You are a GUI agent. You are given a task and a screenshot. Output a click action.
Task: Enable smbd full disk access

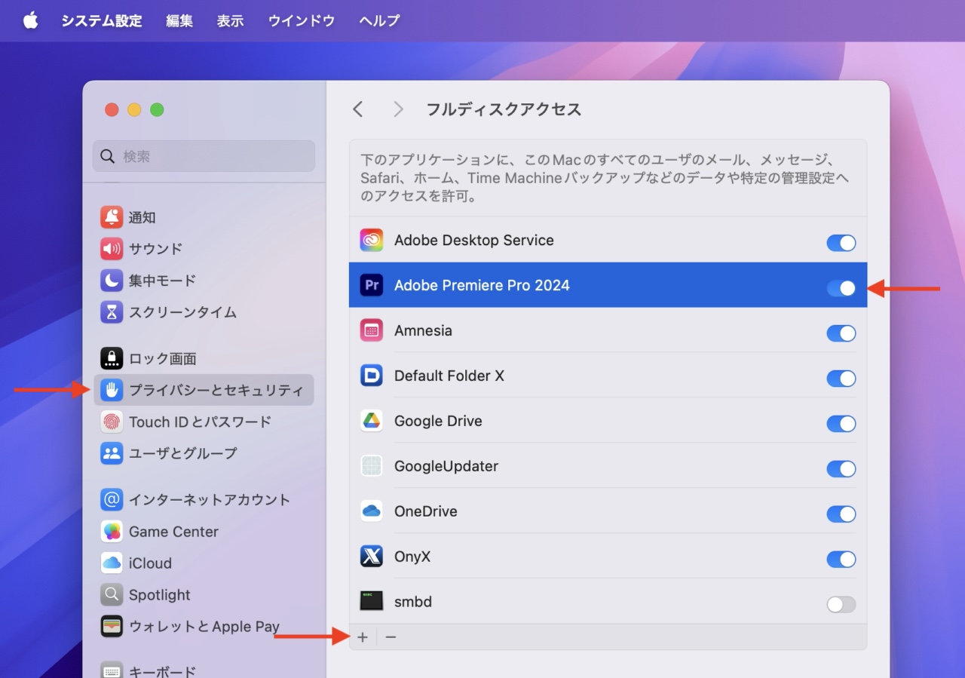[841, 605]
